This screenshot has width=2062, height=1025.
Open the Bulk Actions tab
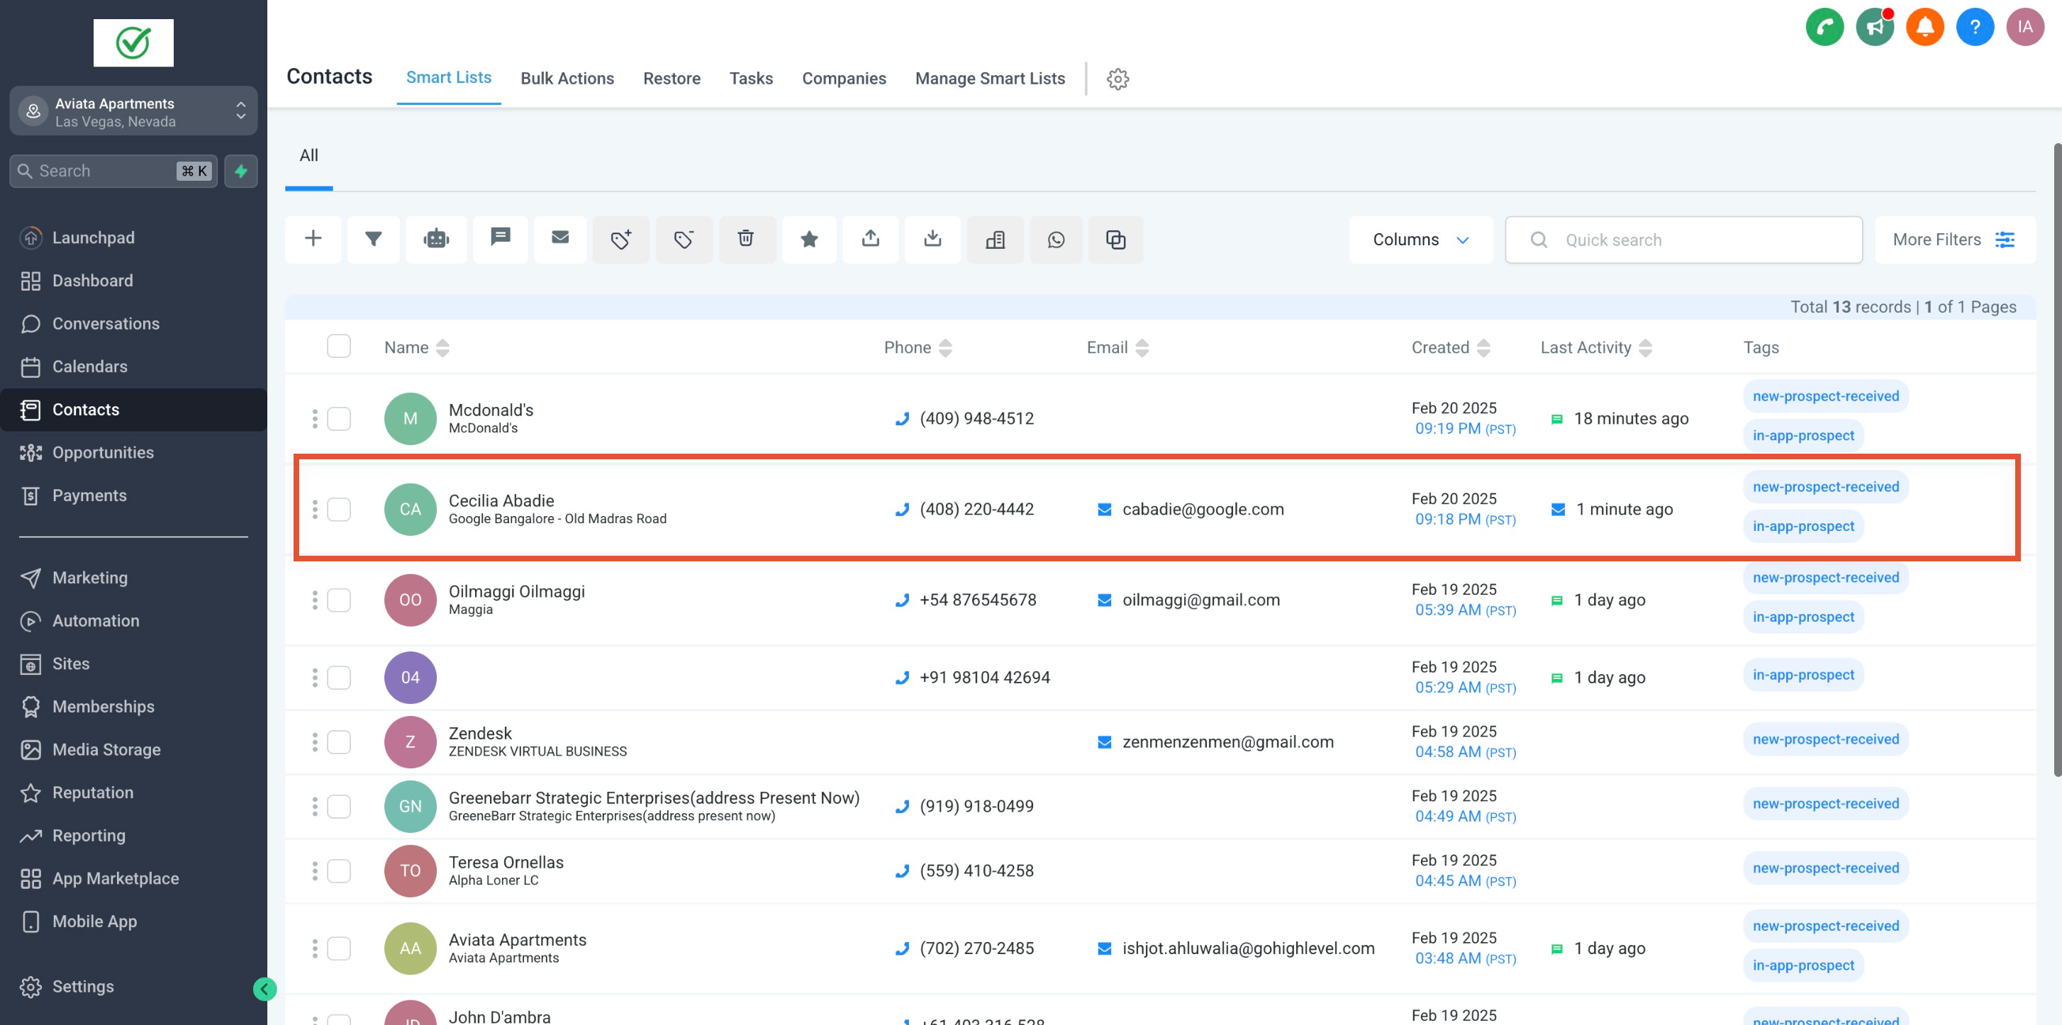coord(567,79)
